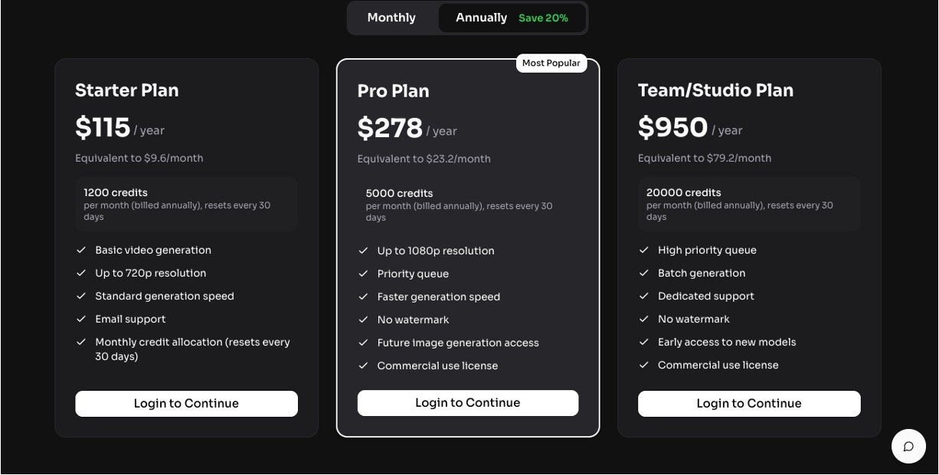Switch billing to Monthly
Screen dimensions: 939x475
point(391,18)
